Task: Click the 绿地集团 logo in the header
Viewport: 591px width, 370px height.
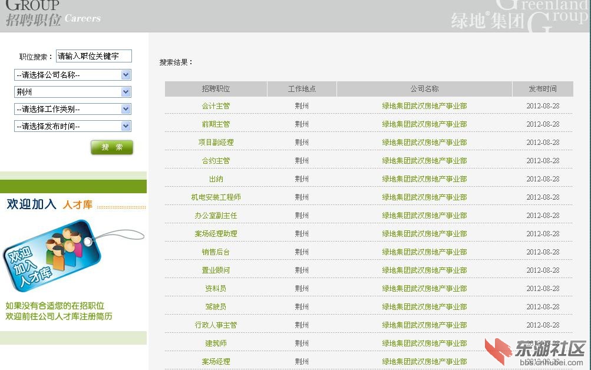Action: pyautogui.click(x=487, y=20)
